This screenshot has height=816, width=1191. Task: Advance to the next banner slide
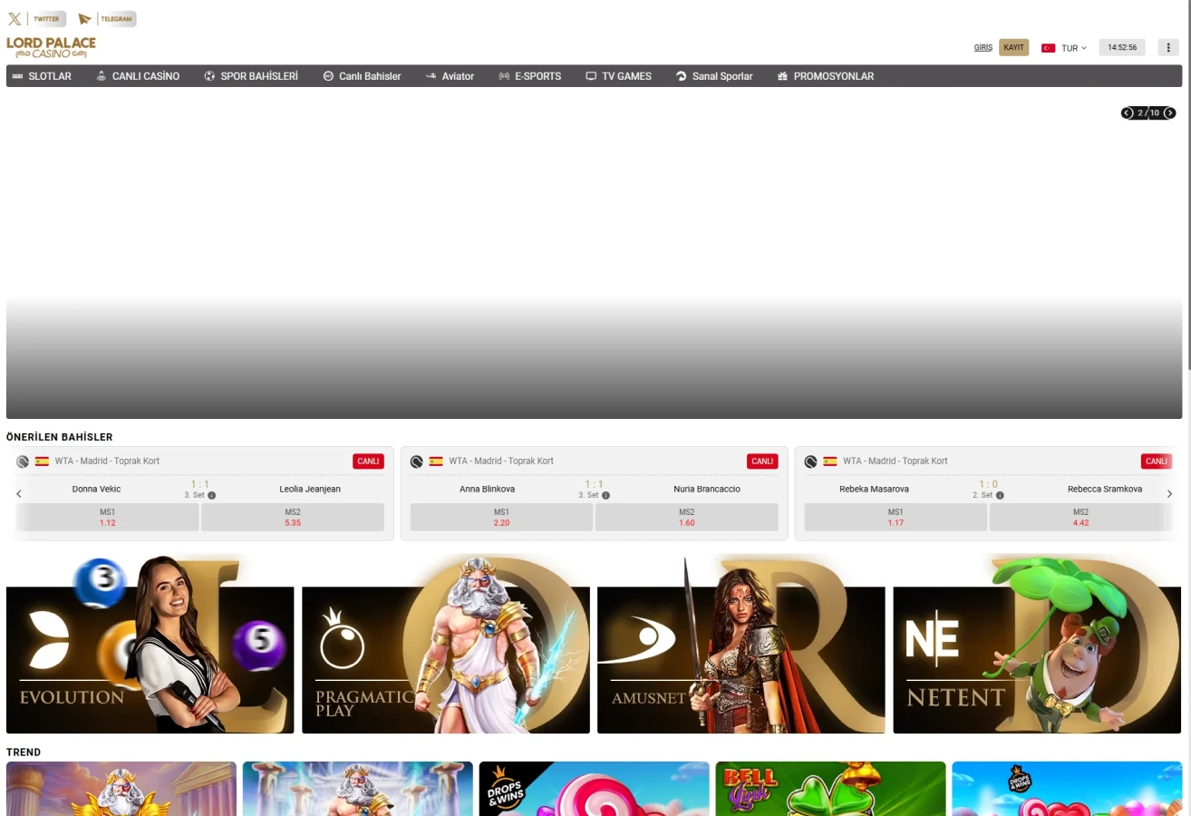tap(1170, 113)
